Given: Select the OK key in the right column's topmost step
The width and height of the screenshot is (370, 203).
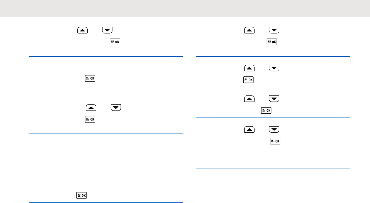Looking at the screenshot, I should (272, 42).
